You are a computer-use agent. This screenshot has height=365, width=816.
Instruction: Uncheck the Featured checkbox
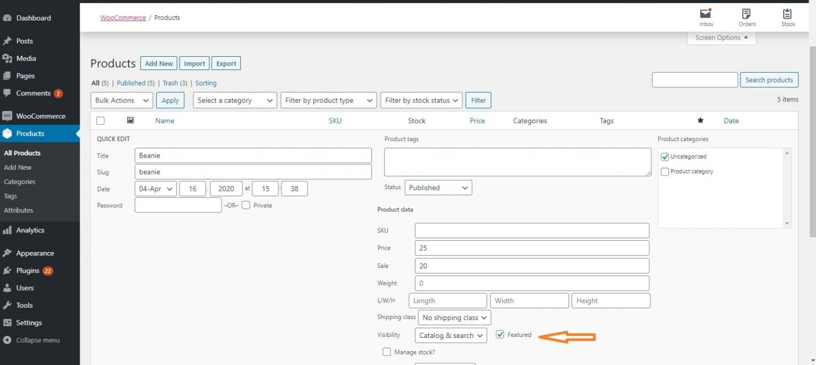pos(500,335)
